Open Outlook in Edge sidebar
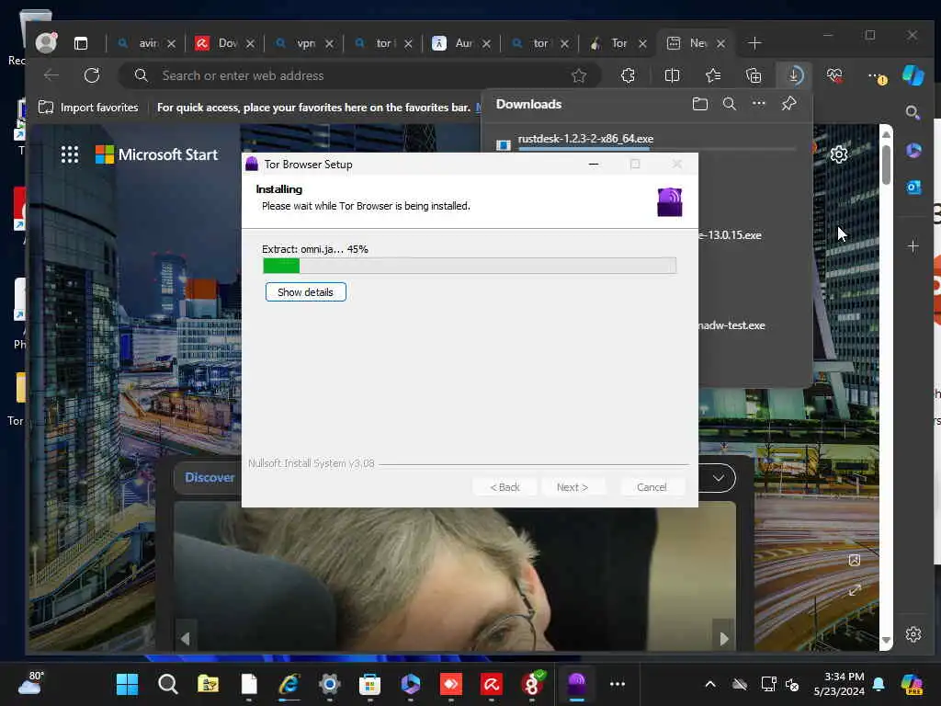The height and width of the screenshot is (706, 941). (x=913, y=188)
